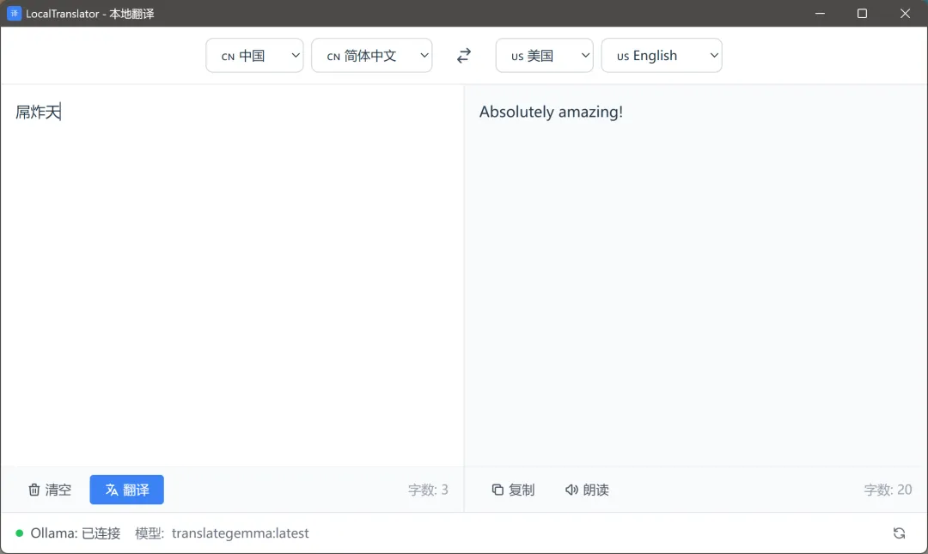Image resolution: width=928 pixels, height=554 pixels.
Task: Click the blue 翻译 translate button
Action: click(x=126, y=490)
